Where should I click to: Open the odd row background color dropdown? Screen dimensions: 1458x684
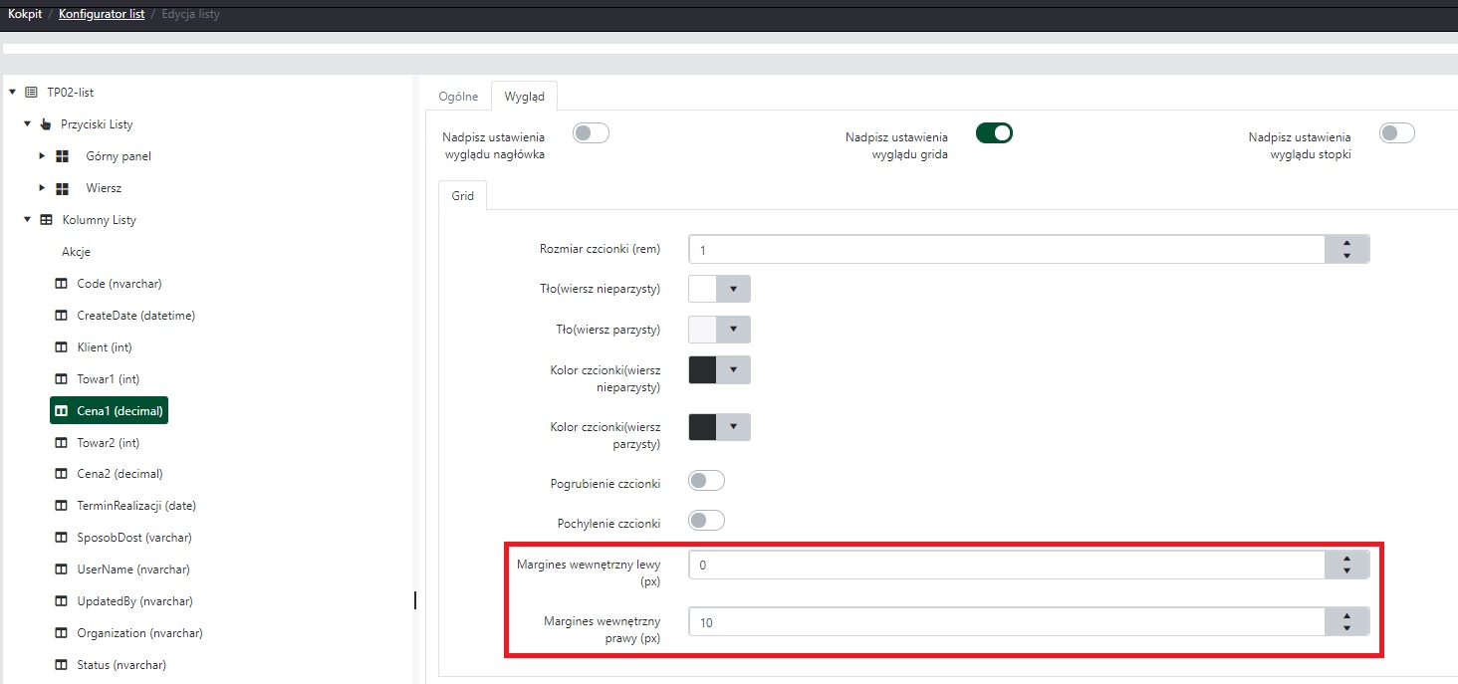point(733,289)
